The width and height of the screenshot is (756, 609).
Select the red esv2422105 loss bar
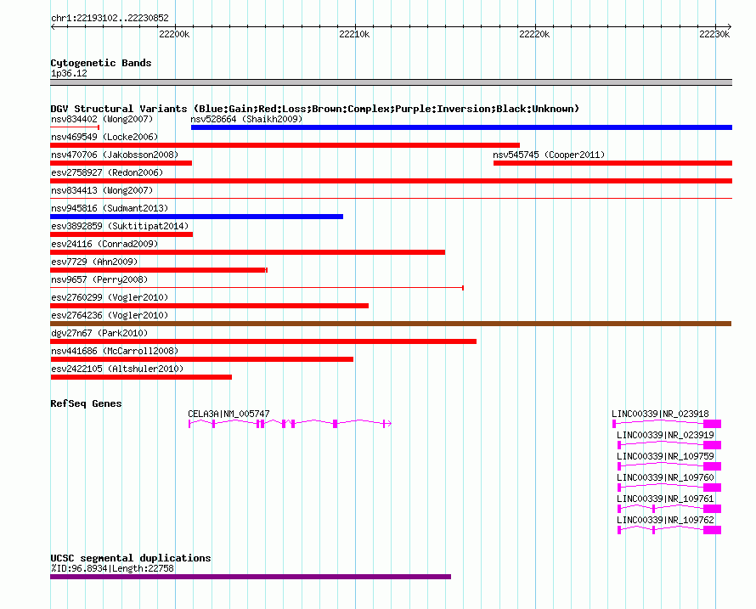coord(141,378)
